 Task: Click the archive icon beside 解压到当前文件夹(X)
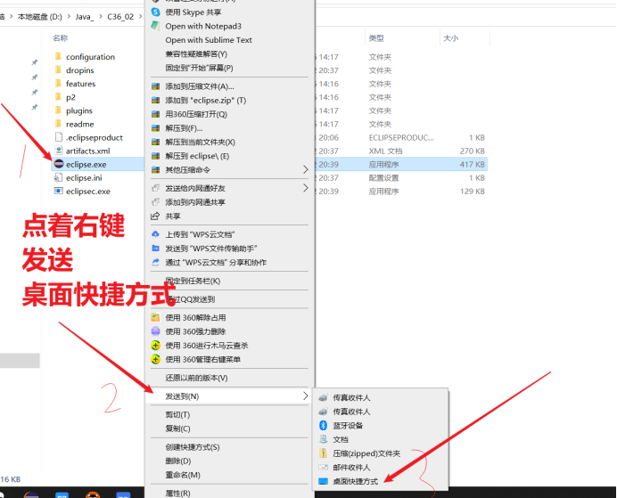point(156,142)
